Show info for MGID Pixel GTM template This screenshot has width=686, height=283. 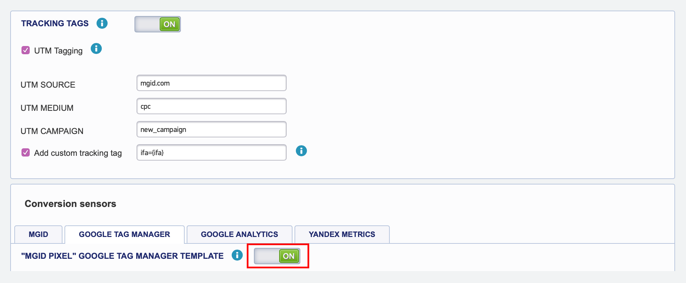click(237, 255)
